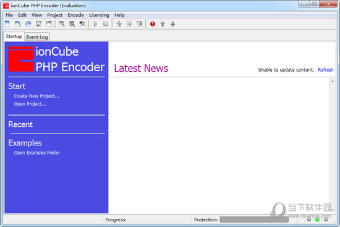
Task: Jump to next item with down arrow
Action: (x=173, y=24)
